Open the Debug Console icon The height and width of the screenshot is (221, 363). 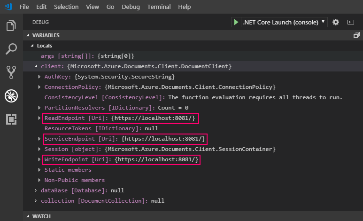350,22
